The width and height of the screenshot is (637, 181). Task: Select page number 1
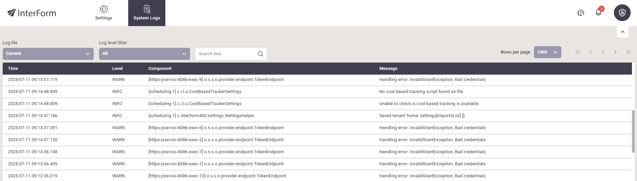603,52
